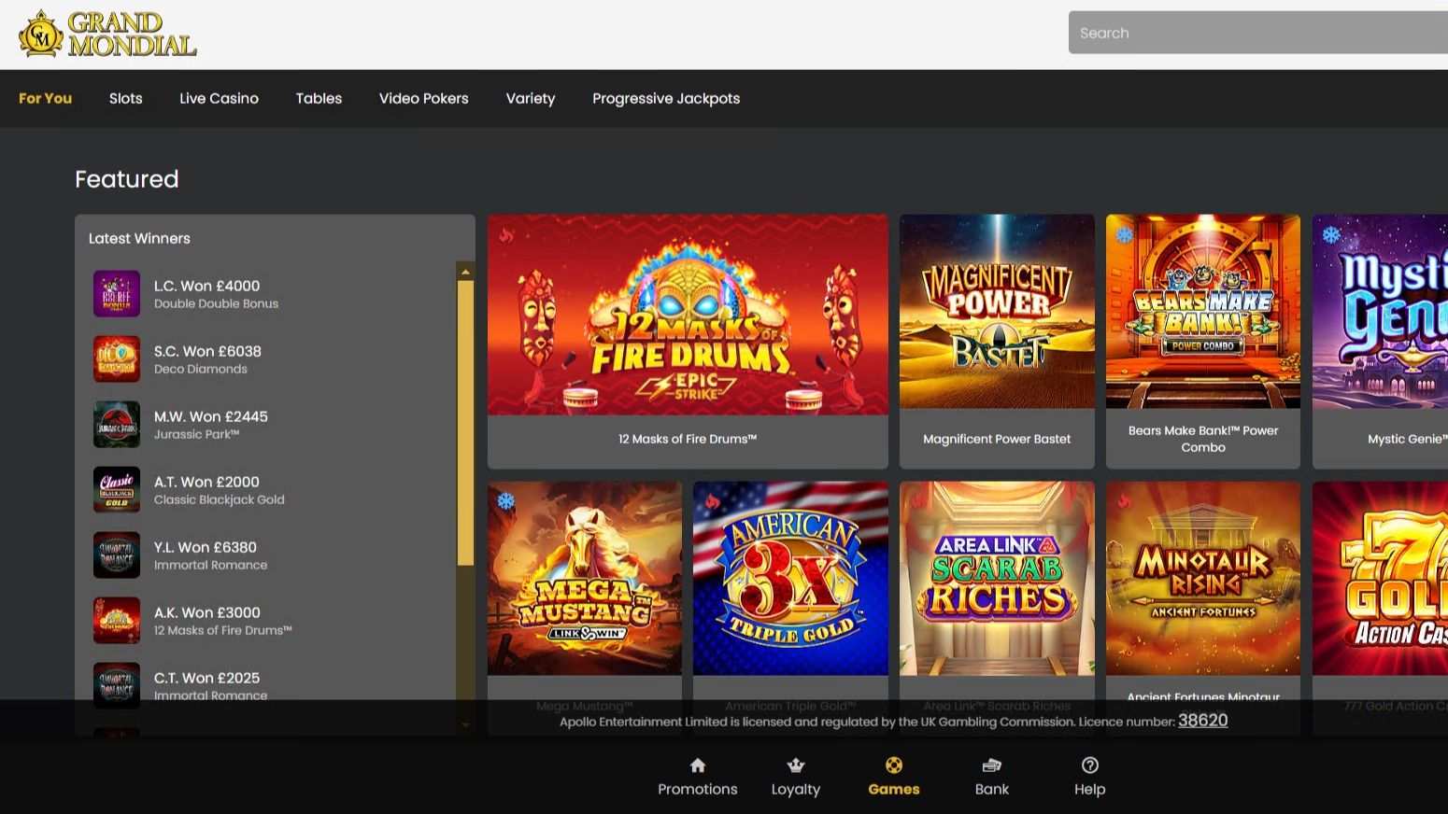
Task: Click flame badge on Scarab Riches tile
Action: click(x=917, y=501)
